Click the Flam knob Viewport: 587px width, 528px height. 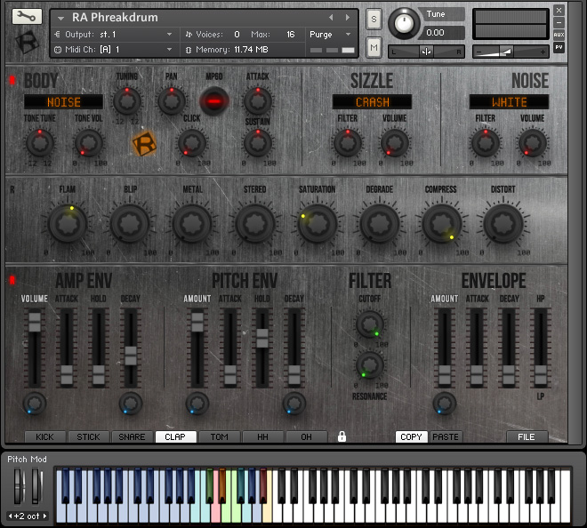68,224
